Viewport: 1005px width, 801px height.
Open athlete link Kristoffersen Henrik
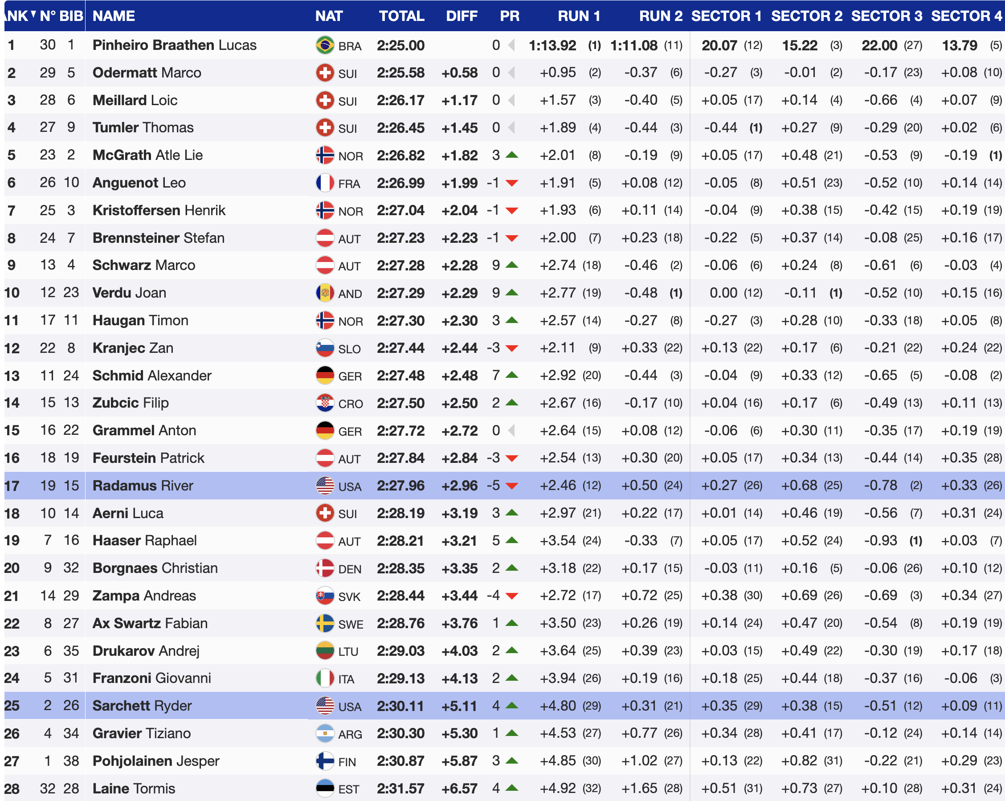(x=159, y=210)
